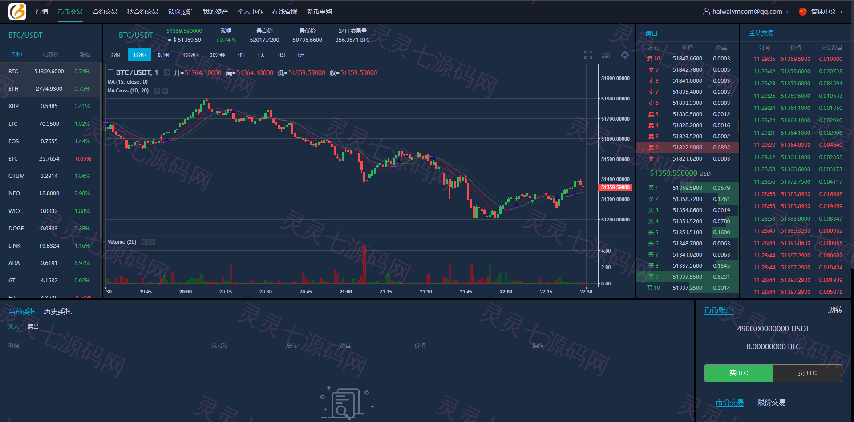Open 新币申购 new coin subscription
This screenshot has width=854, height=422.
[x=320, y=12]
